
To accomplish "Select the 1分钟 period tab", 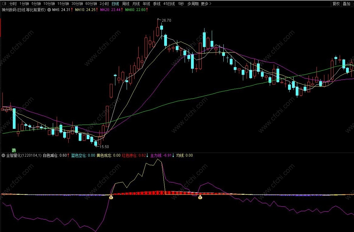I will click(24, 4).
